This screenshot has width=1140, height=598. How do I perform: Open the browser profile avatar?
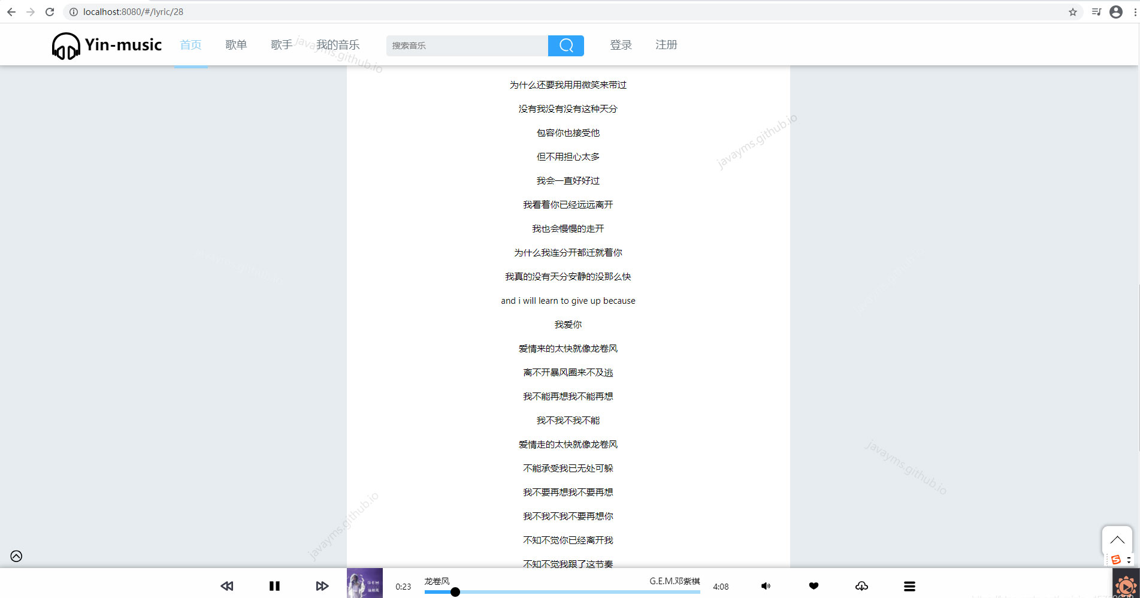pos(1116,11)
